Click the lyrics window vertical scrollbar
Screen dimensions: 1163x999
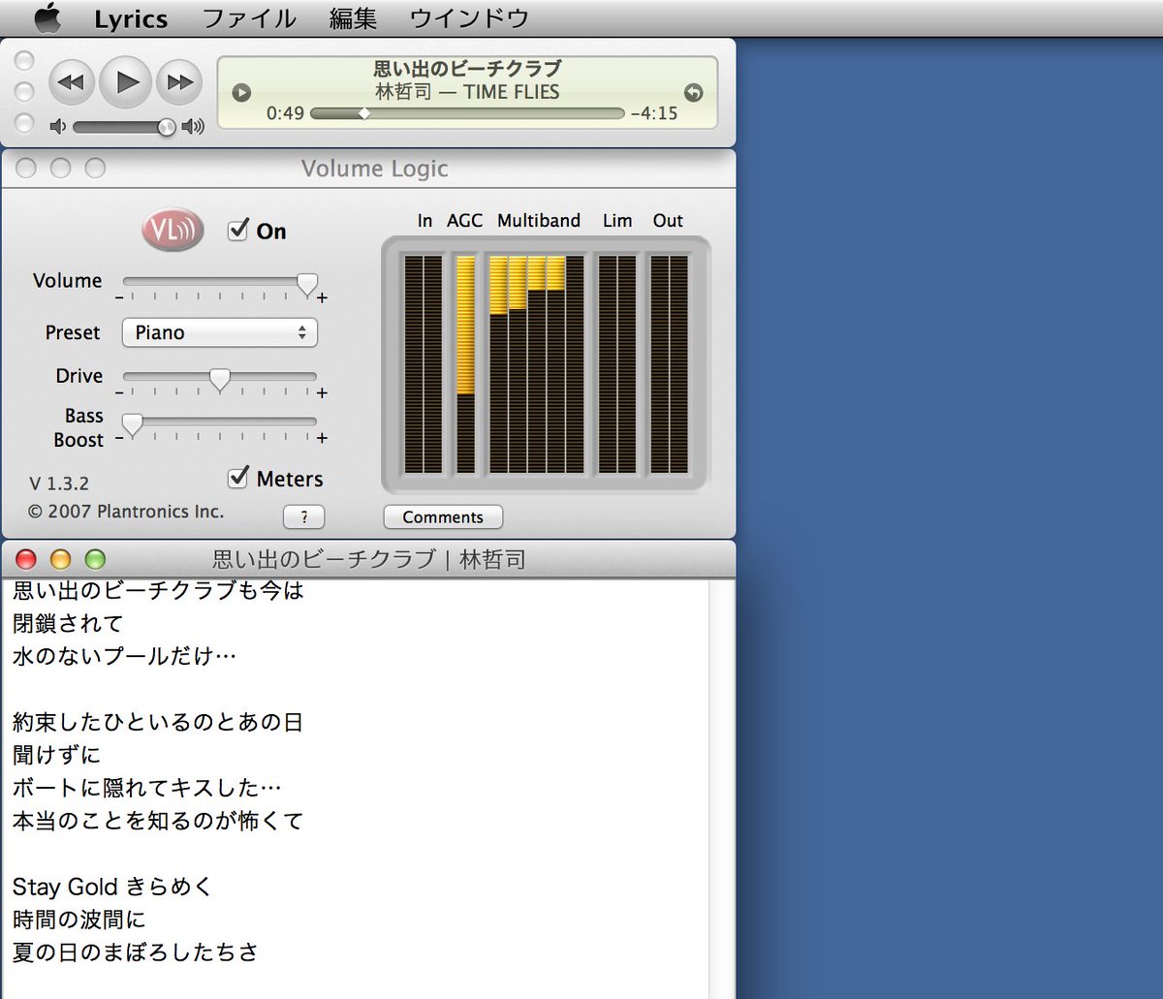tap(723, 789)
